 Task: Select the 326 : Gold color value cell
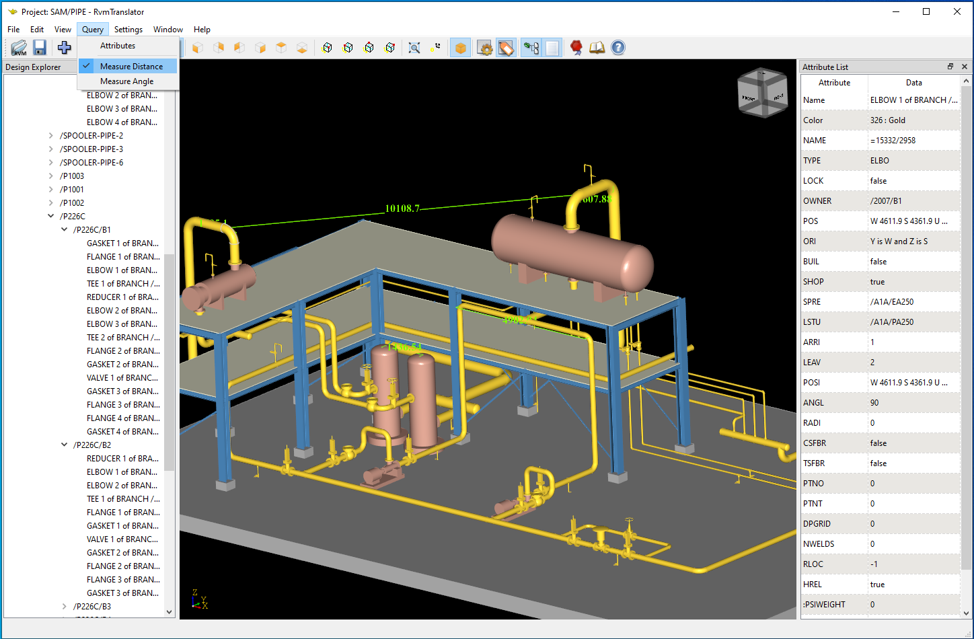[x=914, y=120]
